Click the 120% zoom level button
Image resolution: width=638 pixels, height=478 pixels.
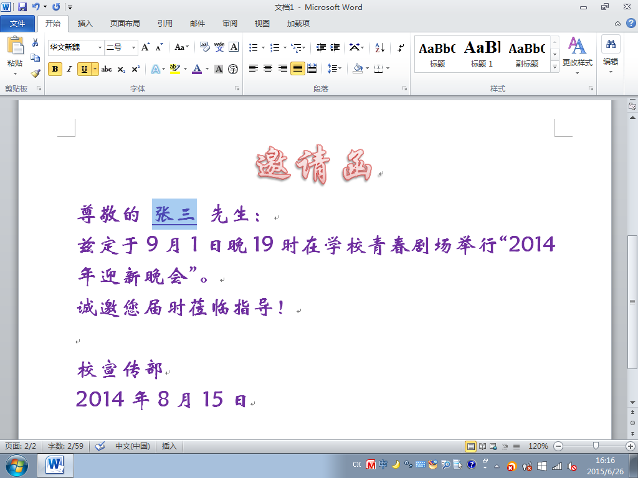click(x=538, y=446)
